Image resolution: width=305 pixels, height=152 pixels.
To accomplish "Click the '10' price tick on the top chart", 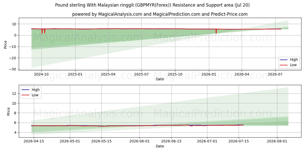I will (x=15, y=24).
